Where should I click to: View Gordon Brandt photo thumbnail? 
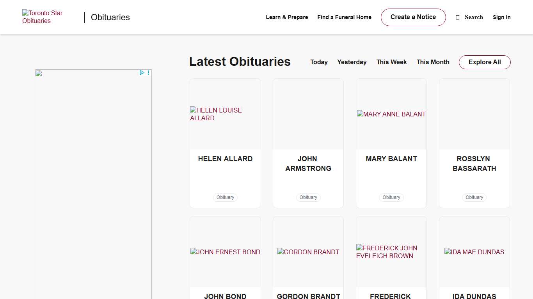[x=308, y=252]
